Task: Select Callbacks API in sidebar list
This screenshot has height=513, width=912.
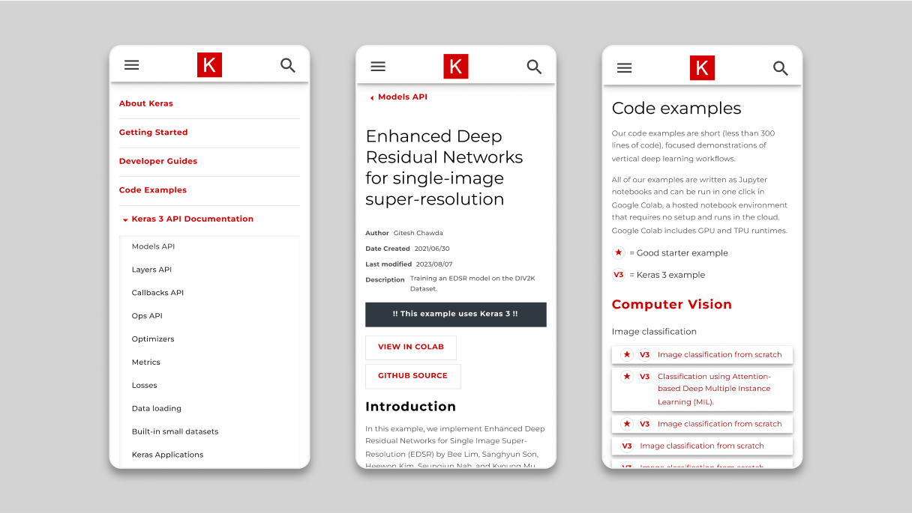Action: 157,293
